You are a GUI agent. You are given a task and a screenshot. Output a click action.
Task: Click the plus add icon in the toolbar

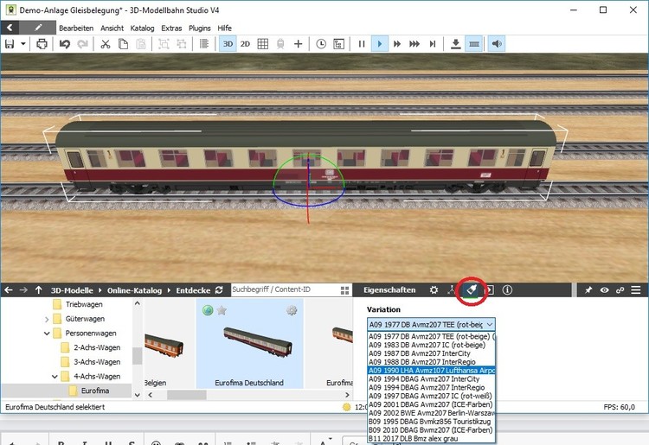coord(298,44)
